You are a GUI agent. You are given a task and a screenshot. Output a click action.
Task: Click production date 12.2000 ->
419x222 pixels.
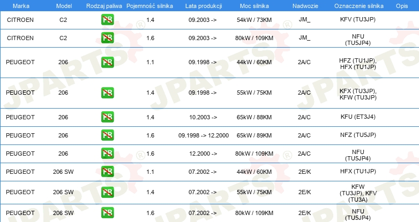(x=203, y=154)
